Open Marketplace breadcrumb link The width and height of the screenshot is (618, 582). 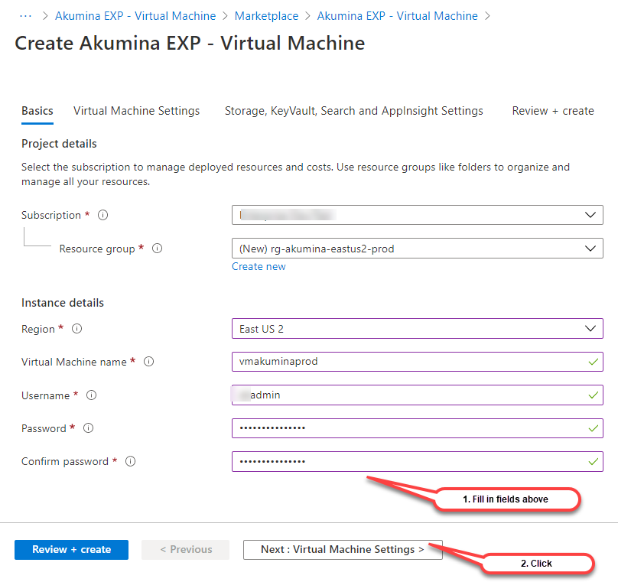click(x=266, y=15)
